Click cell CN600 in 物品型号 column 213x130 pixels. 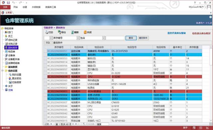click(132, 102)
